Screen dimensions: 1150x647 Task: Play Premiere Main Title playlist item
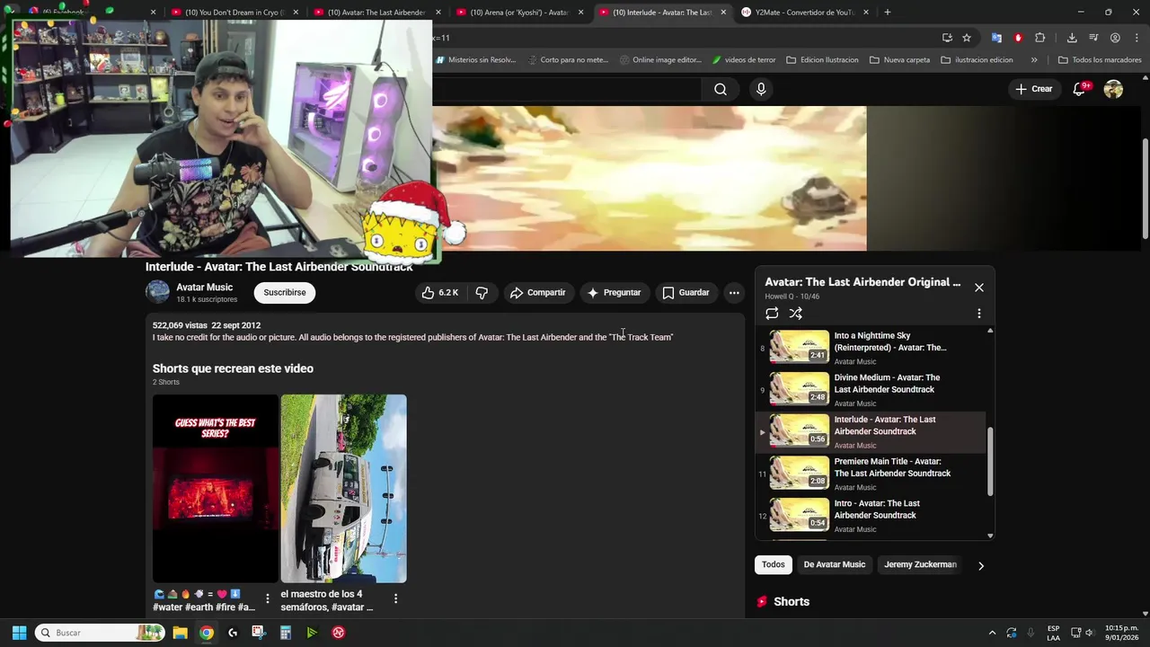coord(871,474)
